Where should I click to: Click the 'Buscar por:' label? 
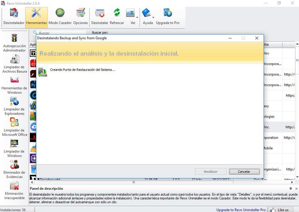click(x=100, y=33)
